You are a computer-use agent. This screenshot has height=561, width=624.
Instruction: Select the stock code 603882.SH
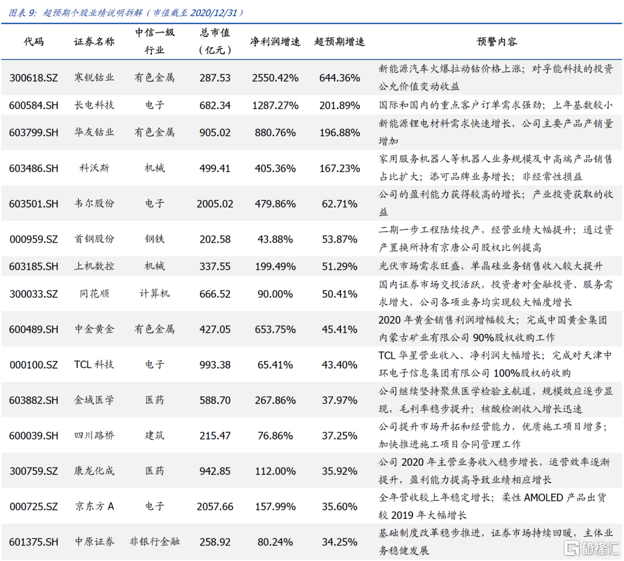[34, 400]
